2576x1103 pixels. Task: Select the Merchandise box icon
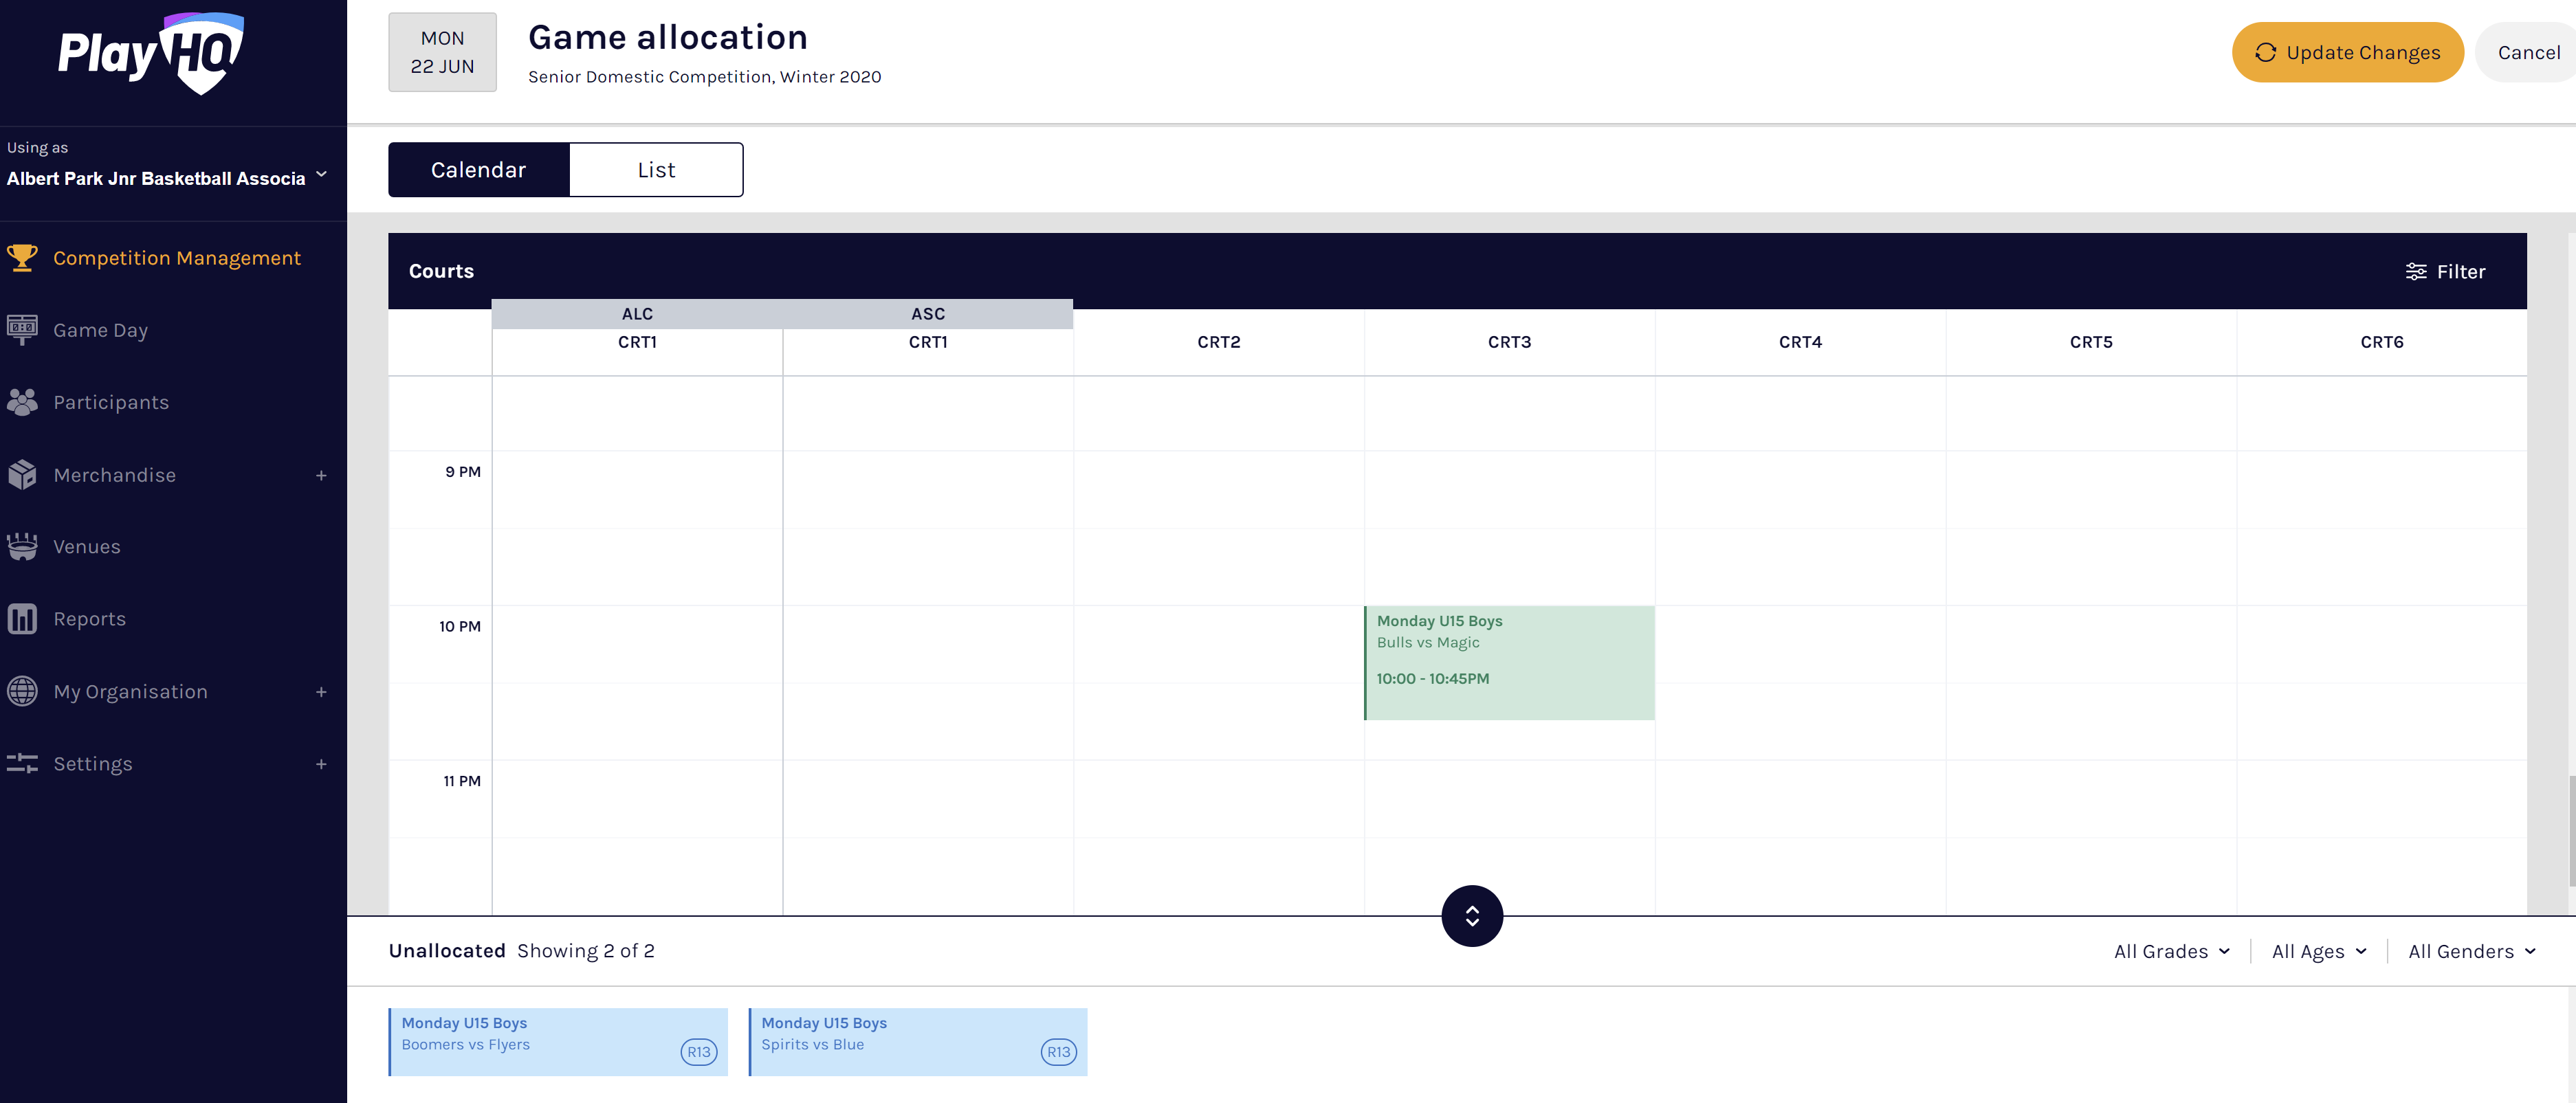pyautogui.click(x=22, y=475)
